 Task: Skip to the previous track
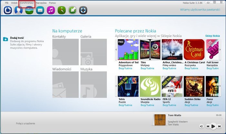pyautogui.click(x=208, y=126)
